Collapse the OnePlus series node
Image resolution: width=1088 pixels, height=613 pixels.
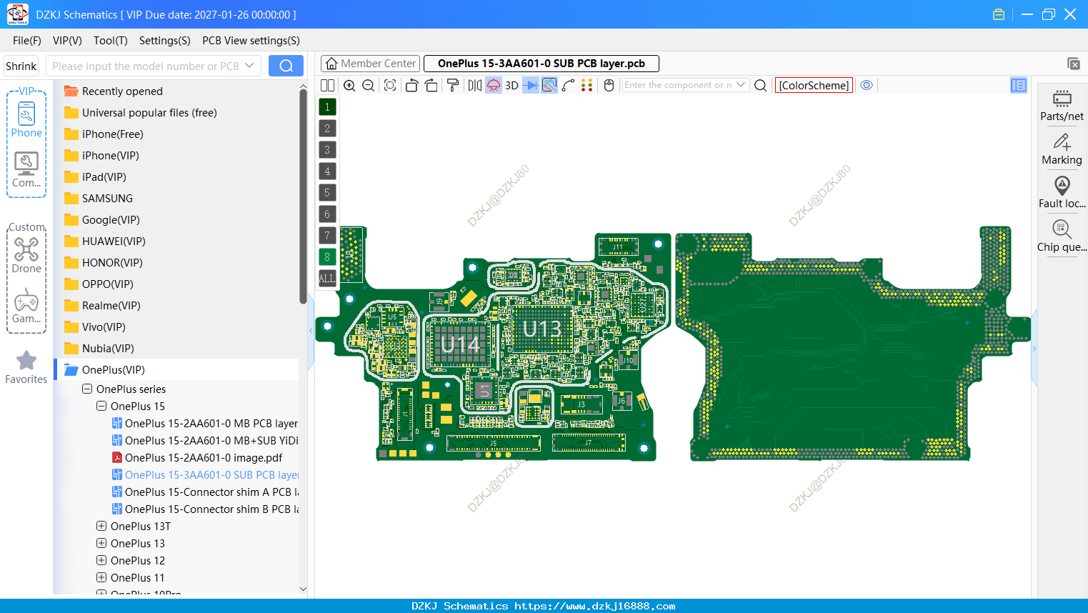coord(87,389)
